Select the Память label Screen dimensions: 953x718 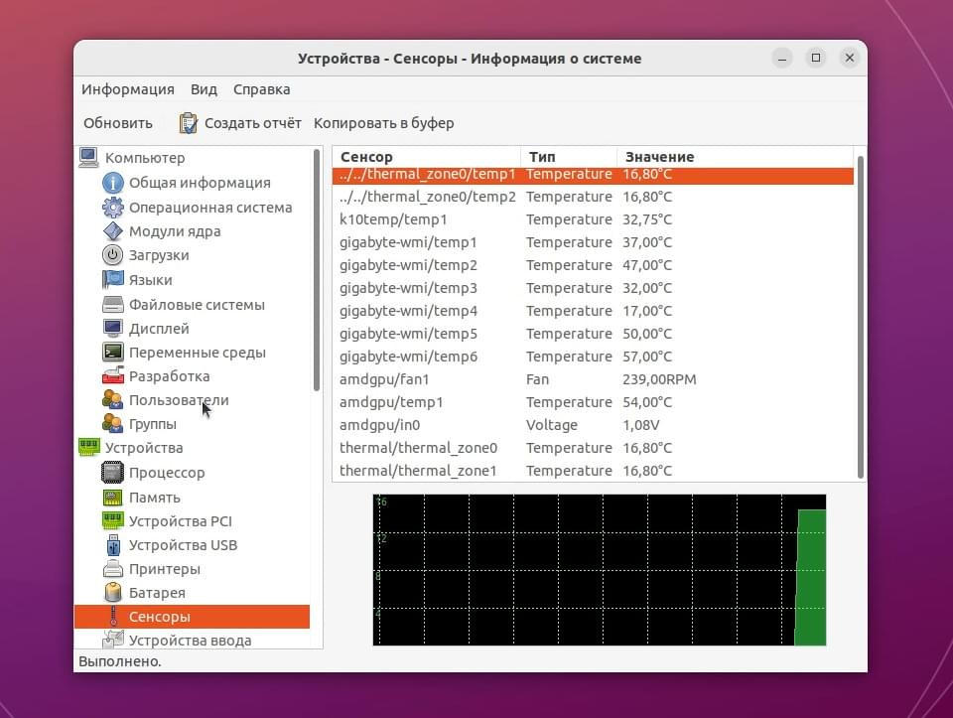tap(155, 498)
